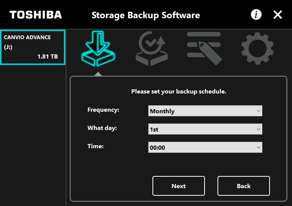Select the glowing Backup download icon

98,48
